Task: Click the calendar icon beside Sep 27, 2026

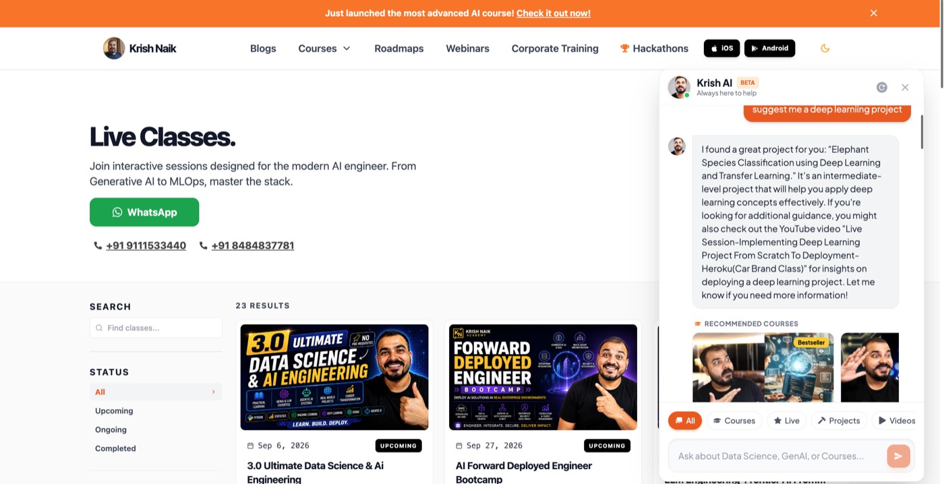Action: 459,446
